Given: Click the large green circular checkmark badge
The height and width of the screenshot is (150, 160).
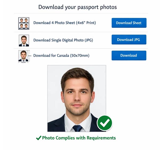Looking at the screenshot, I should click(x=105, y=123).
